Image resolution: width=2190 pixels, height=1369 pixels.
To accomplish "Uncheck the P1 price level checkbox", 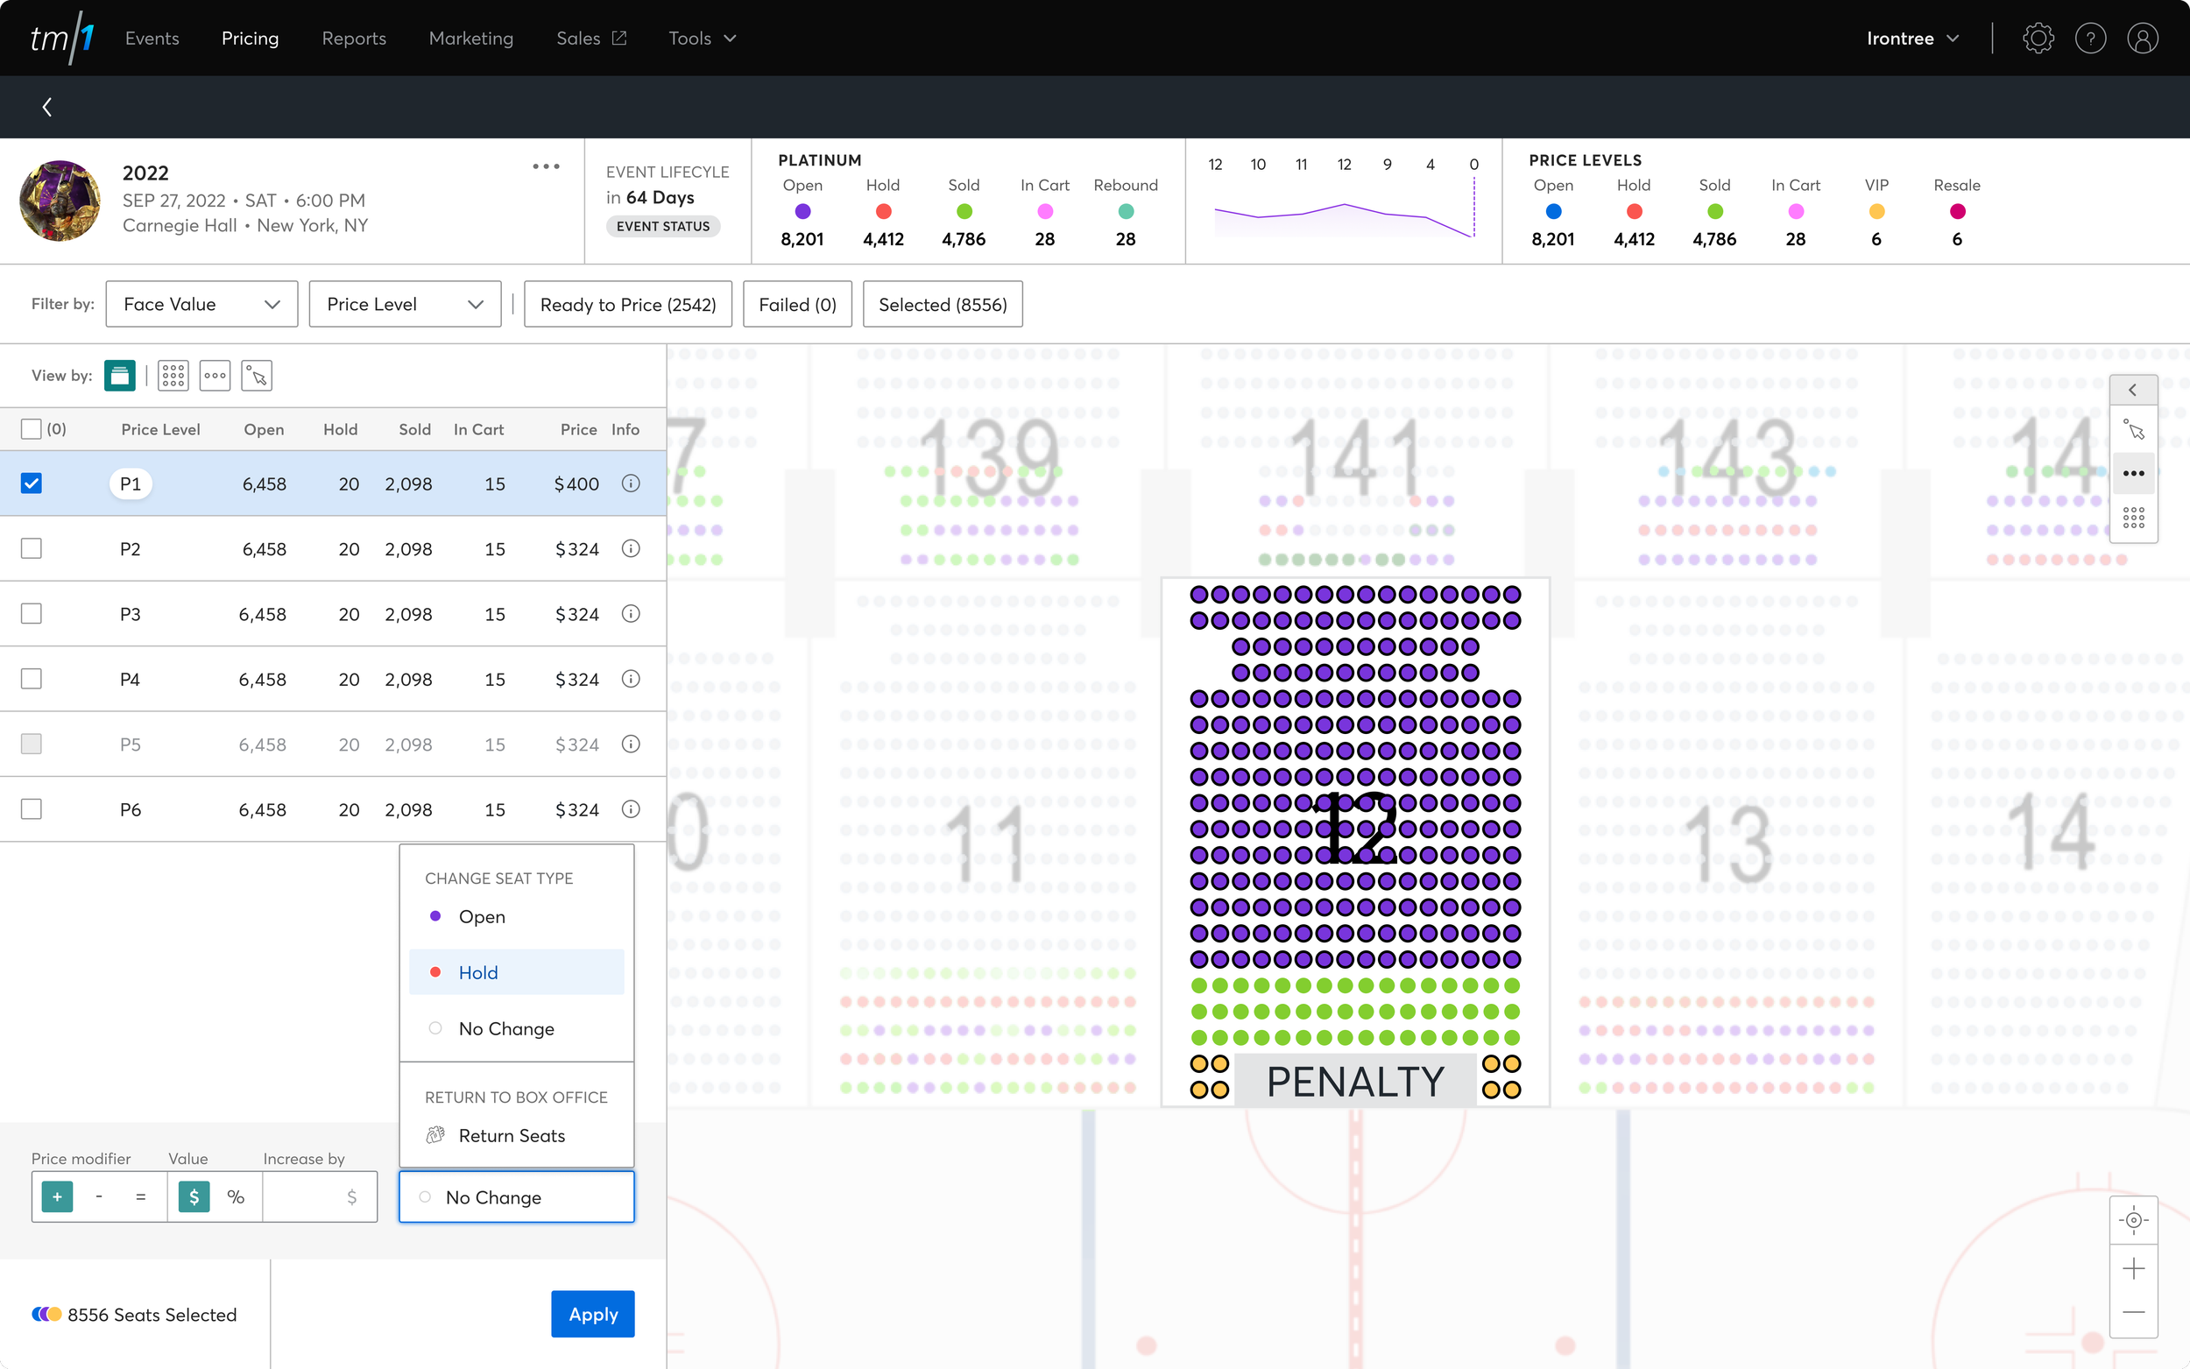I will [32, 483].
